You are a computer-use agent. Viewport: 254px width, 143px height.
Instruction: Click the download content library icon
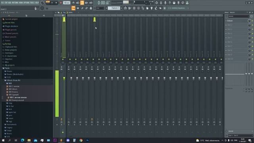(187, 3)
